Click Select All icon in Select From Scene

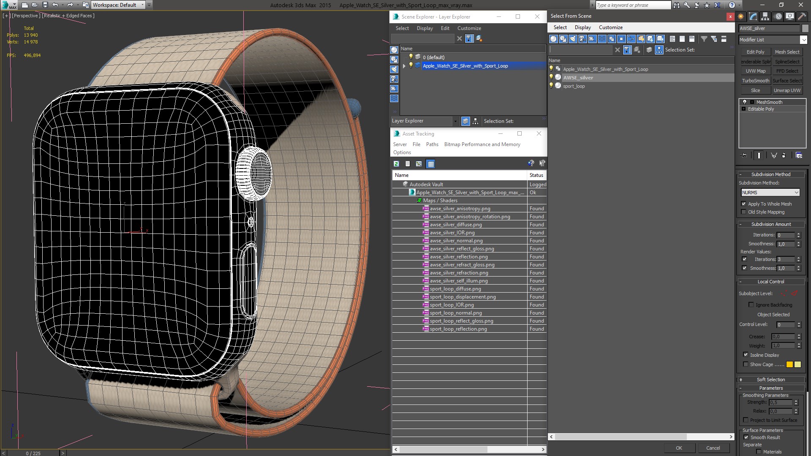click(672, 39)
